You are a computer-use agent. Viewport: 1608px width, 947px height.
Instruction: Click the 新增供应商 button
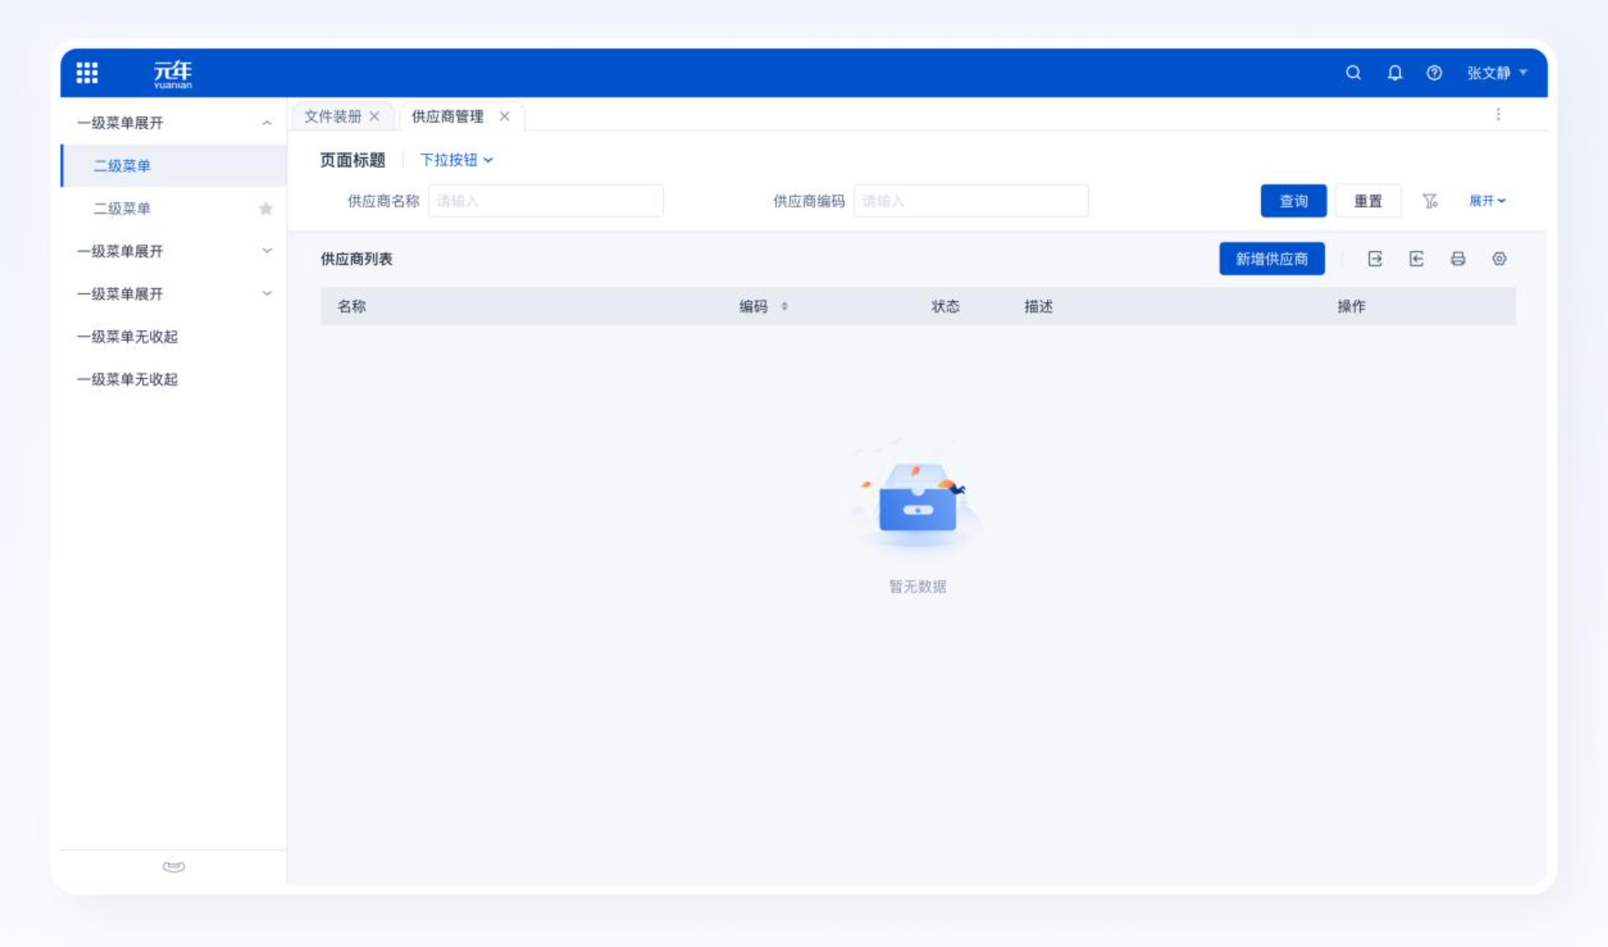(1271, 258)
